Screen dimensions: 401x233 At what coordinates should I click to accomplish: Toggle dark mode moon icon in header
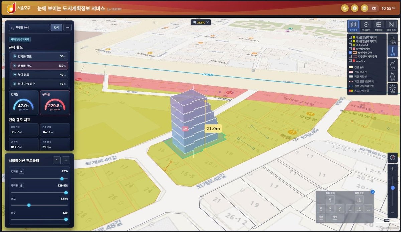click(x=345, y=8)
